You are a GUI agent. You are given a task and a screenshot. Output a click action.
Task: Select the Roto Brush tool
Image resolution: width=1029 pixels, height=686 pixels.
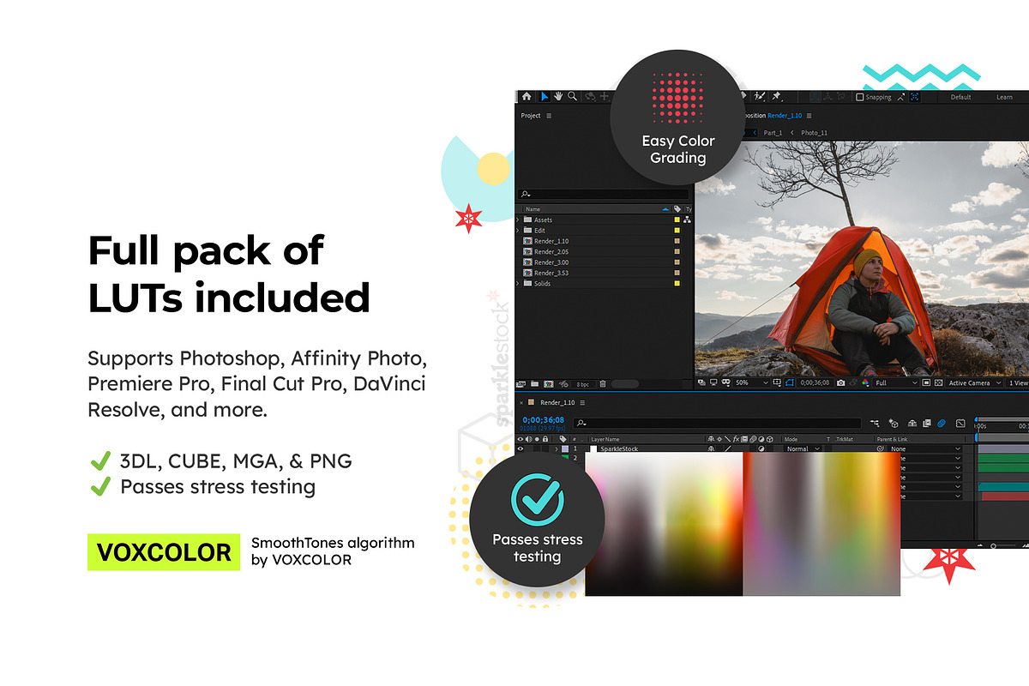click(761, 97)
